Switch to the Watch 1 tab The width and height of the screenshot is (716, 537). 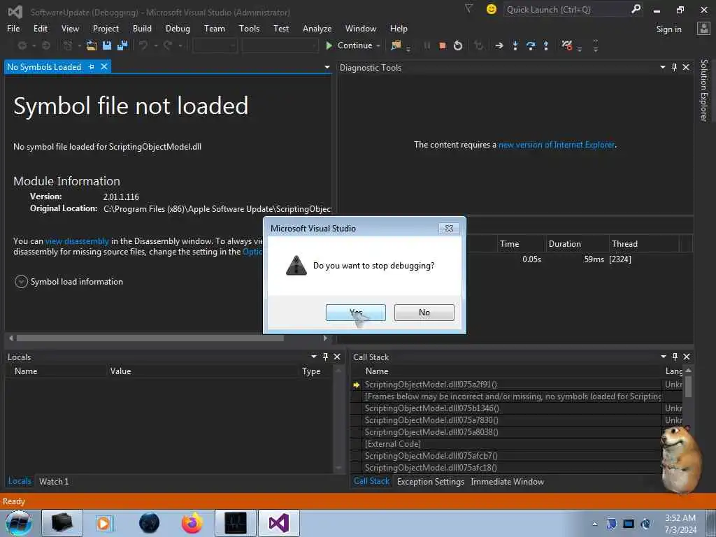54,481
